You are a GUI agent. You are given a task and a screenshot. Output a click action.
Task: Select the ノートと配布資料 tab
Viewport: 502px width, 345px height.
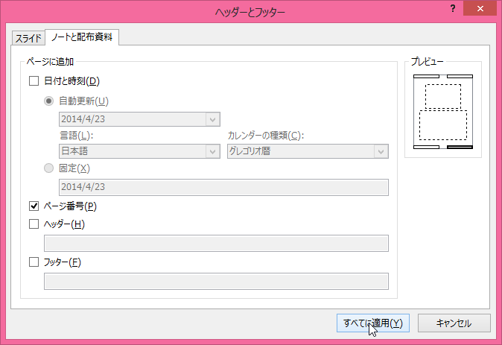point(83,37)
